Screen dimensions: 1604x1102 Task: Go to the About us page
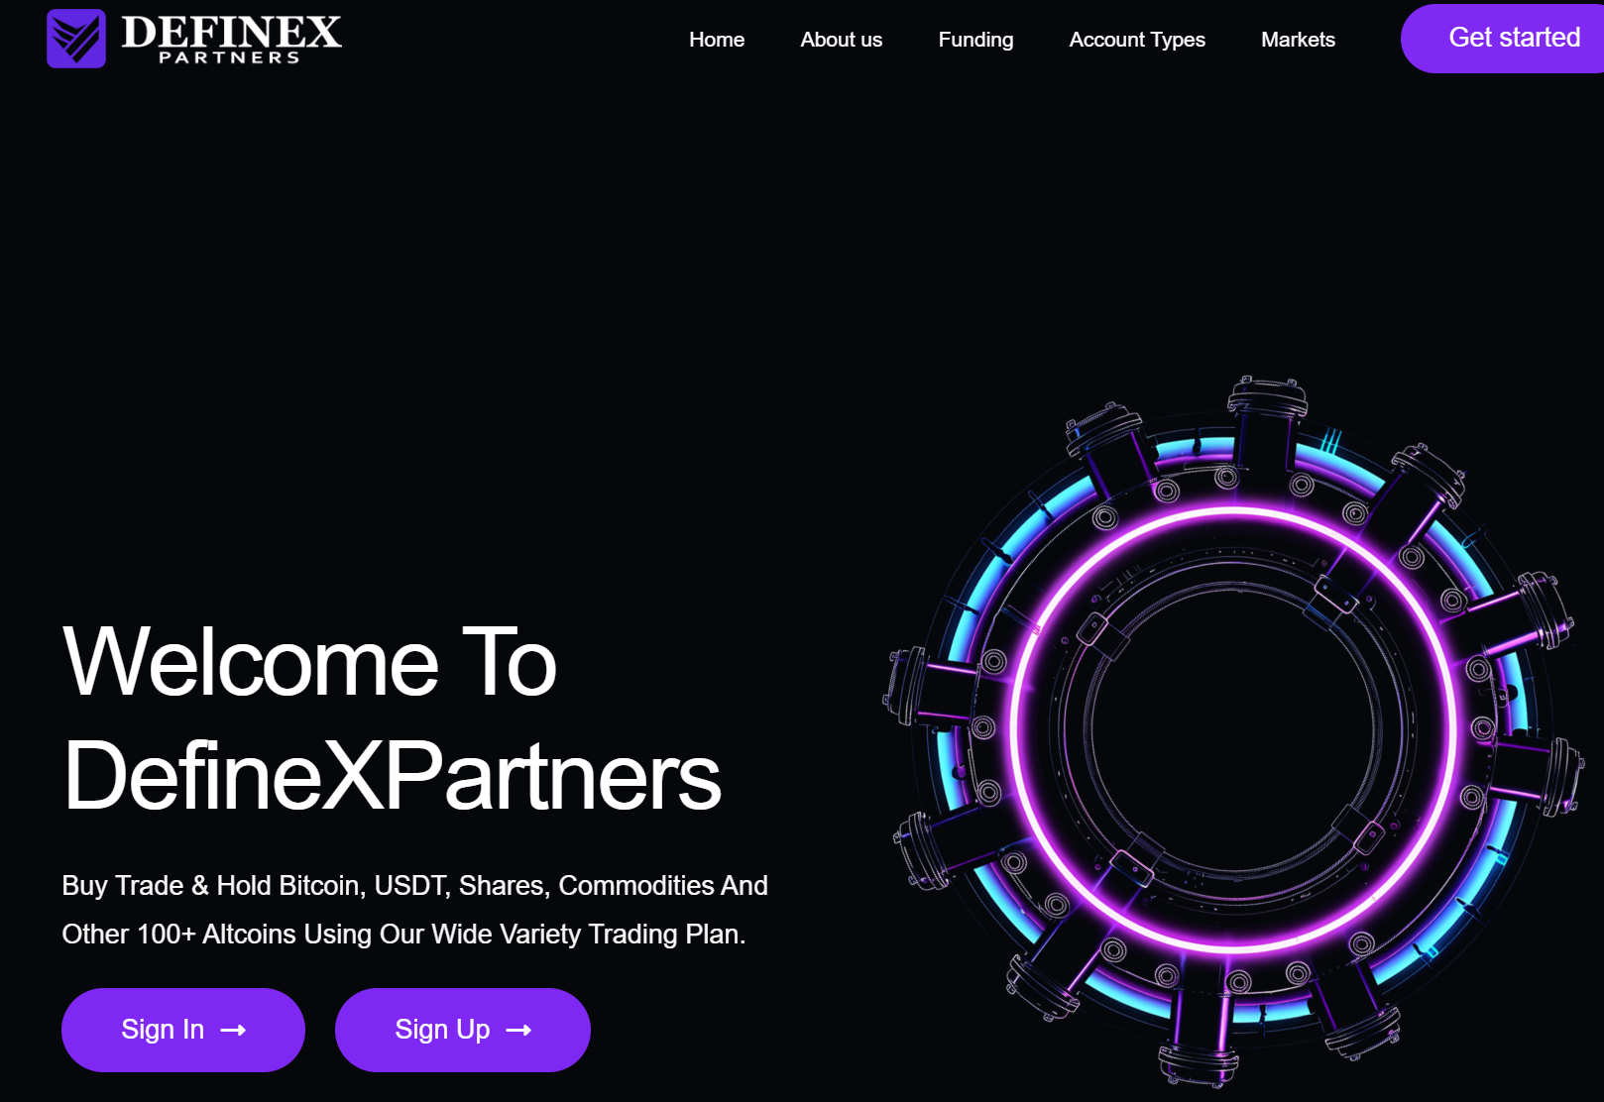842,40
